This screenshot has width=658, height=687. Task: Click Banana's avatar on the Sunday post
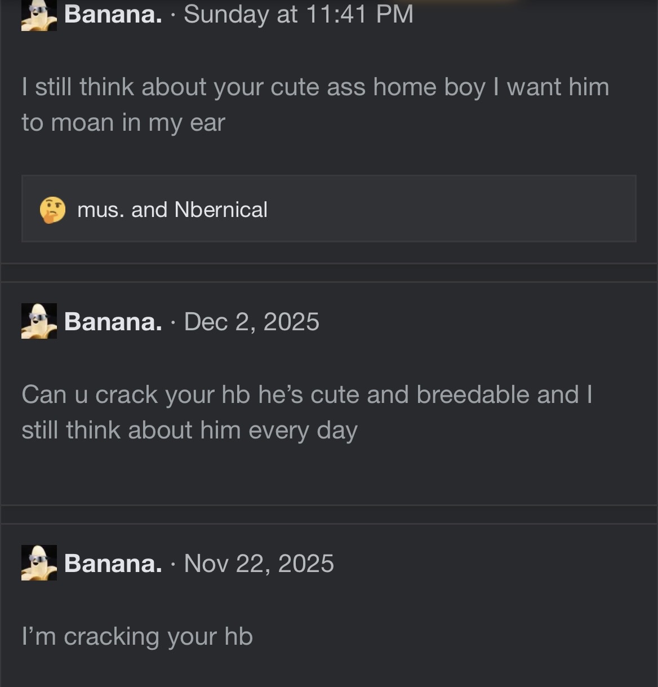pyautogui.click(x=39, y=15)
